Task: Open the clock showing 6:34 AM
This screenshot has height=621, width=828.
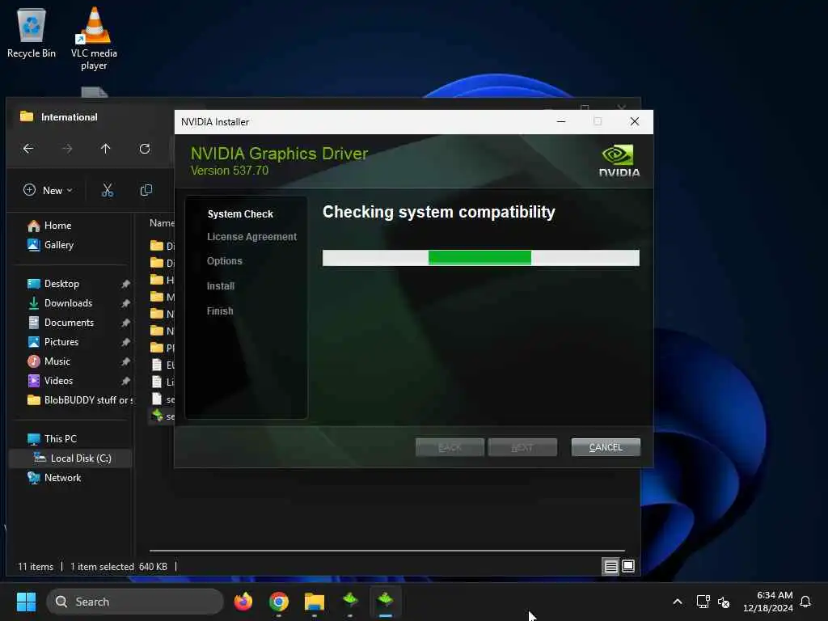Action: pyautogui.click(x=768, y=602)
